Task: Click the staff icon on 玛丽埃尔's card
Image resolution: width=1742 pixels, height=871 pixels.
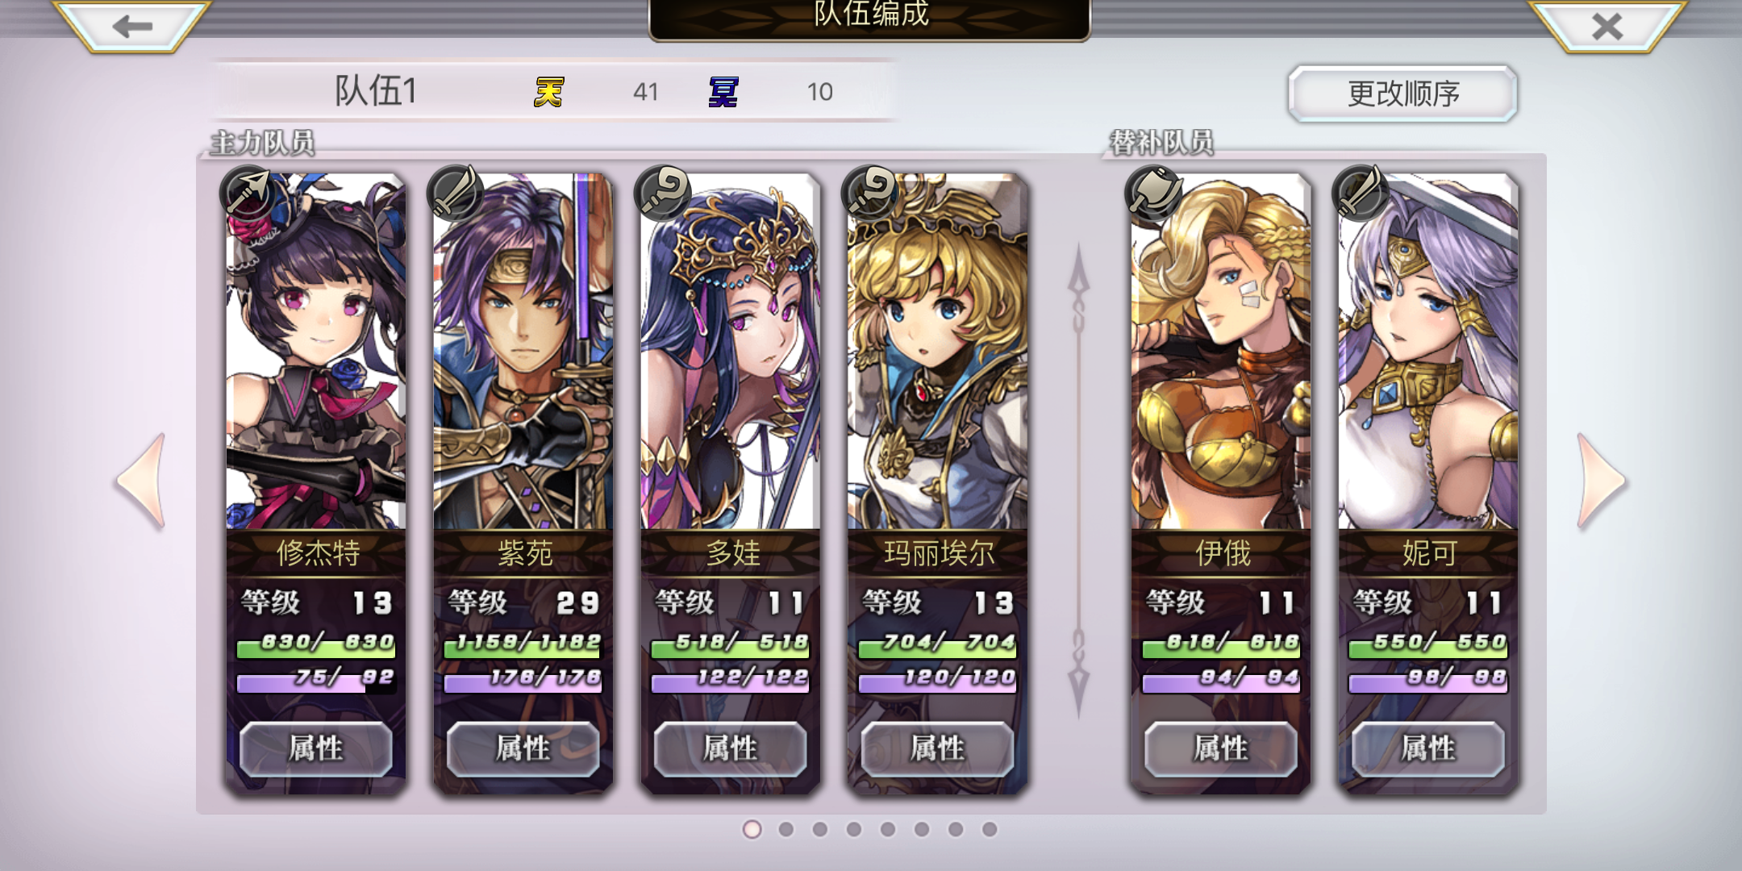Action: click(869, 192)
